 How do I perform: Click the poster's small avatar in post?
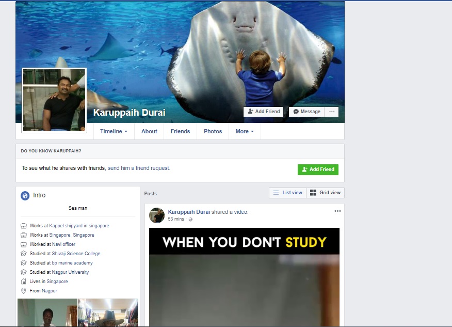pos(157,215)
